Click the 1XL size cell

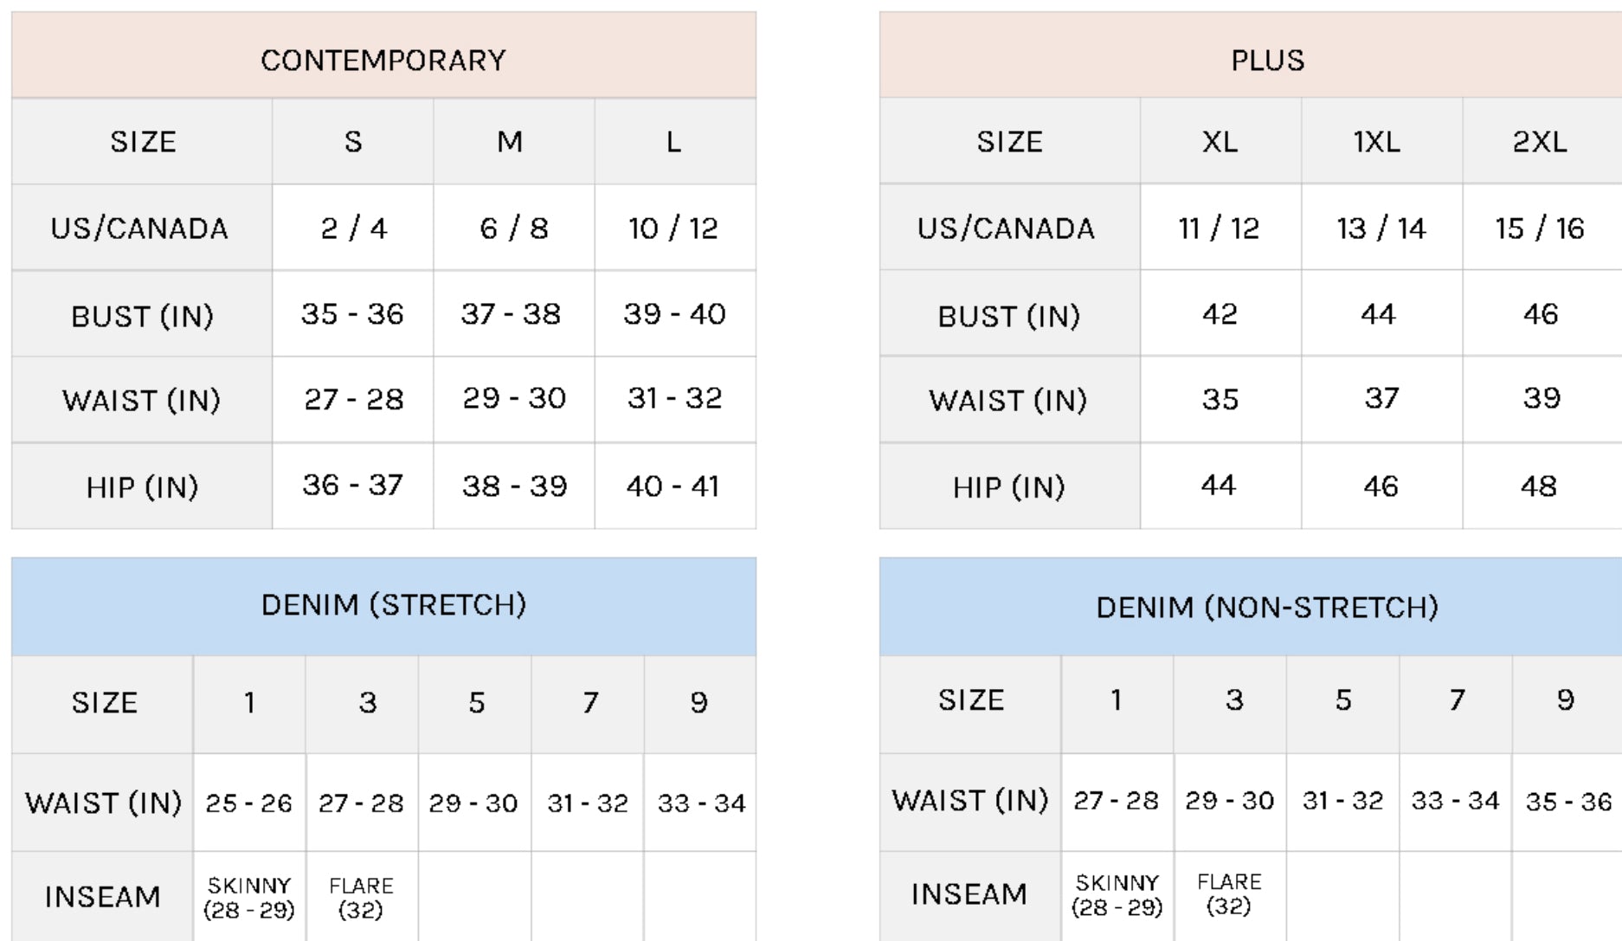pos(1382,141)
